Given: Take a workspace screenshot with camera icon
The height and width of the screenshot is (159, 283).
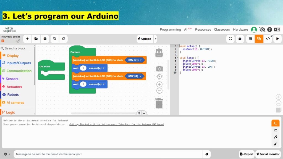Looking at the screenshot, I should pos(159,68).
